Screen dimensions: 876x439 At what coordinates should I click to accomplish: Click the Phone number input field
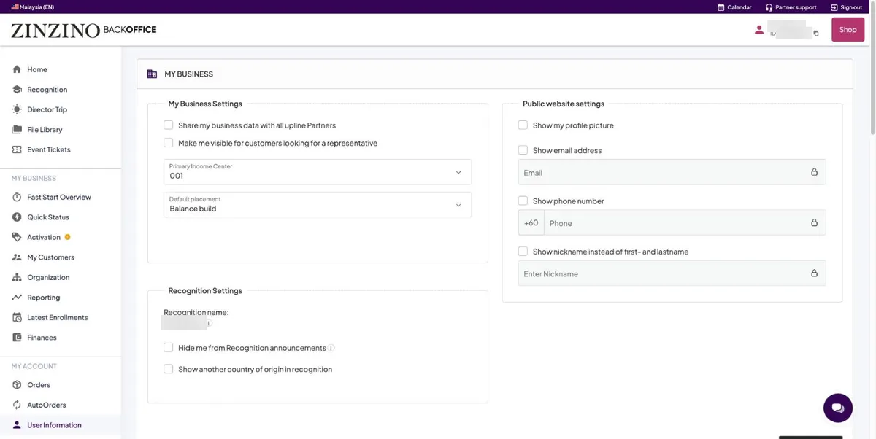685,223
